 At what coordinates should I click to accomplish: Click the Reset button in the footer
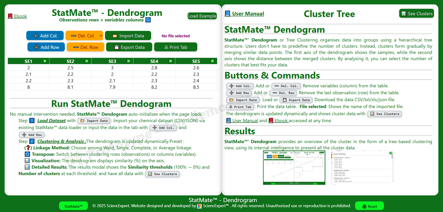click(369, 206)
